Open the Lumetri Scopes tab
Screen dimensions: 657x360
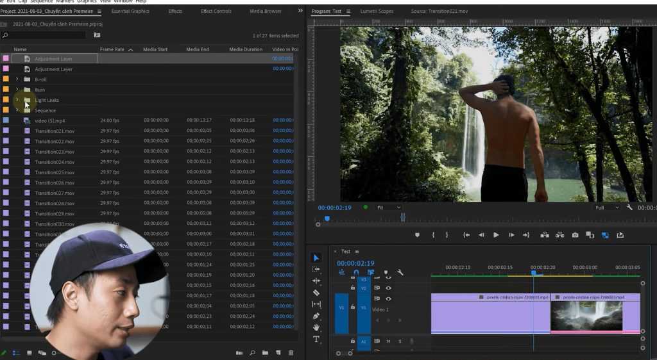click(x=377, y=11)
